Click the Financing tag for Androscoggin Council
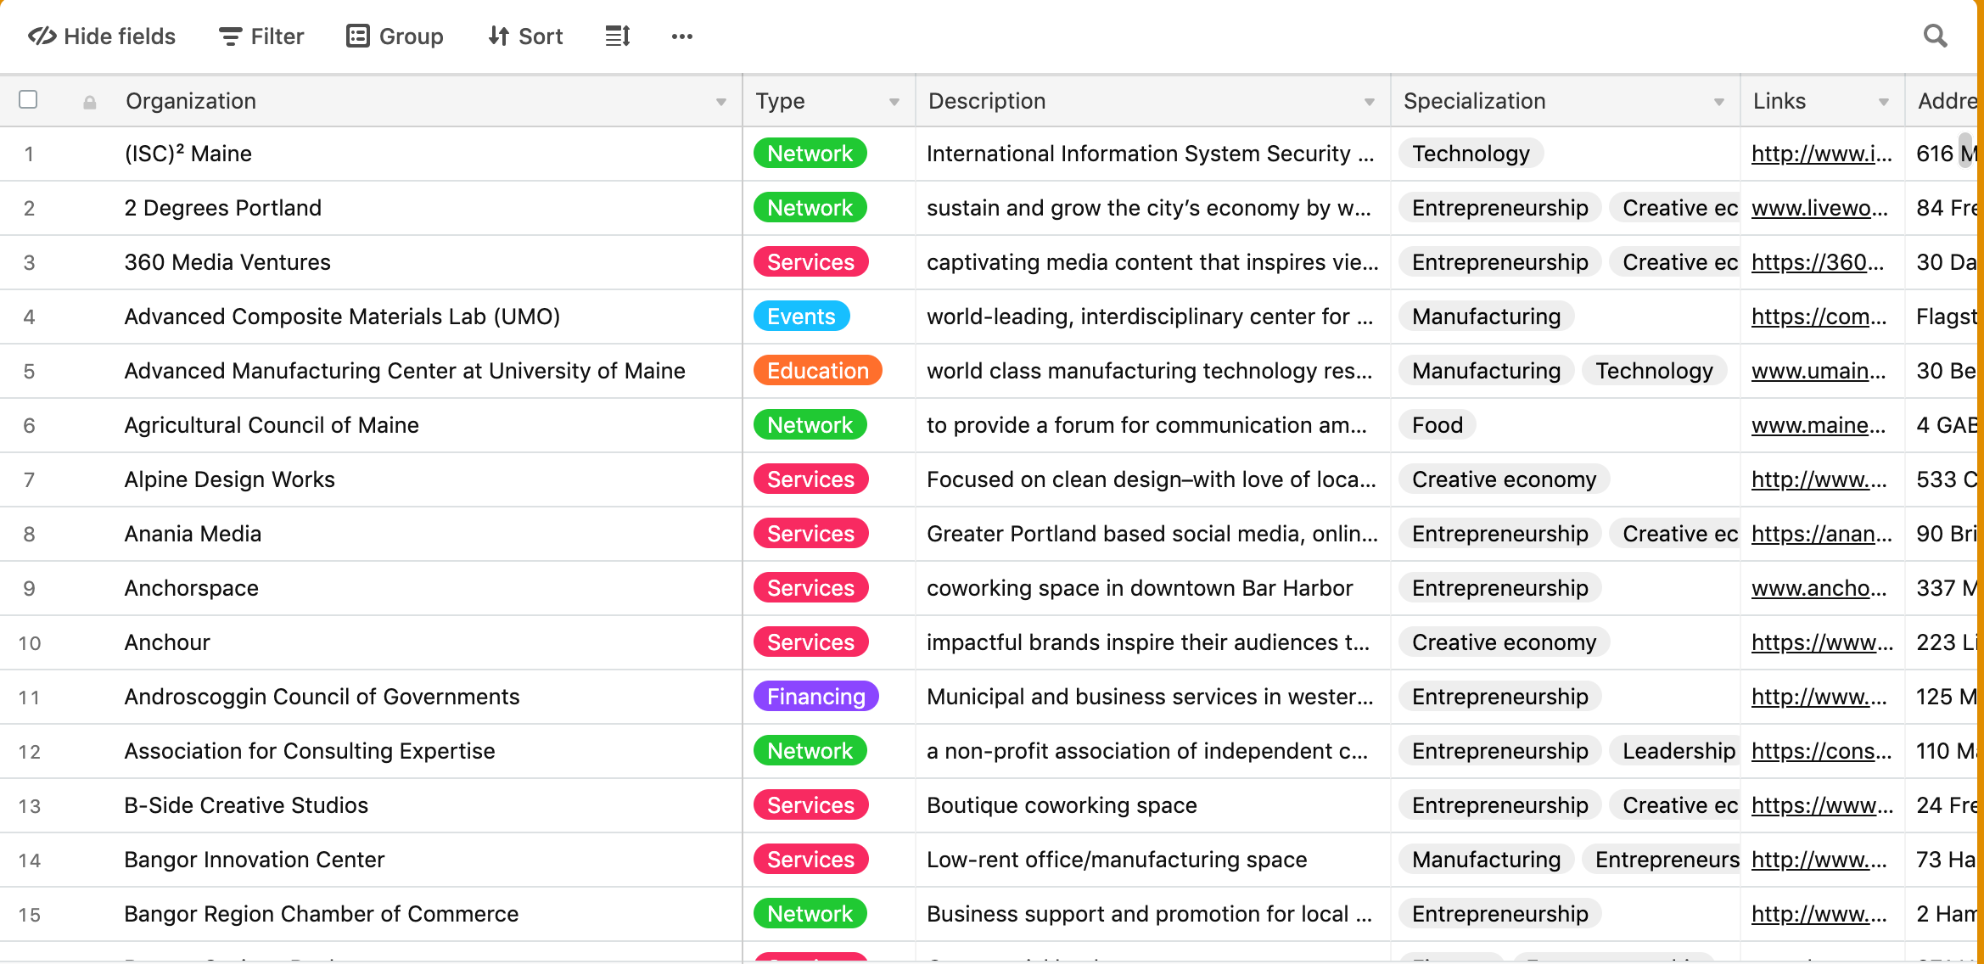The image size is (1984, 964). [x=815, y=697]
